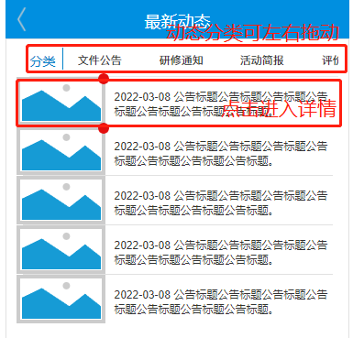Image resolution: width=353 pixels, height=338 pixels.
Task: Open the last 2022-03-08 公告标题 entry text
Action: coord(221,301)
